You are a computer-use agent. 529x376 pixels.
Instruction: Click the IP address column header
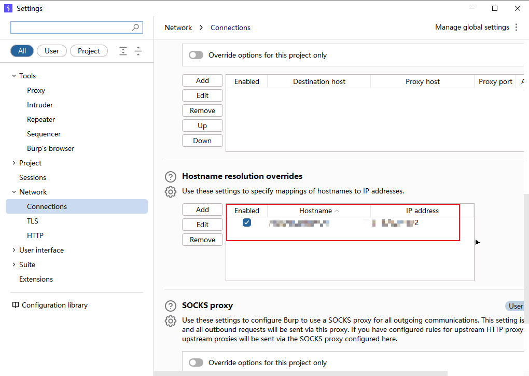tap(422, 211)
